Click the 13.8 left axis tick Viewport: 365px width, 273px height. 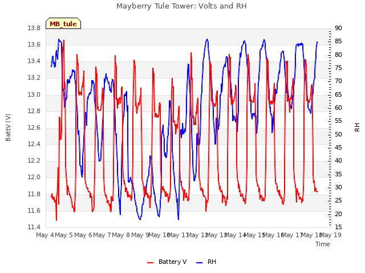(x=34, y=28)
